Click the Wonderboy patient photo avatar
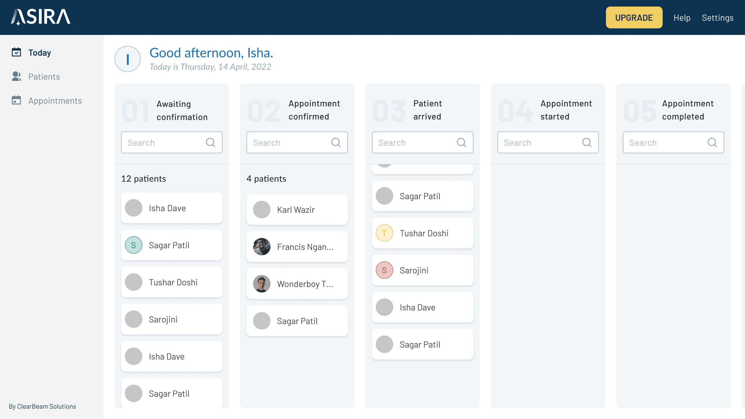 click(262, 284)
